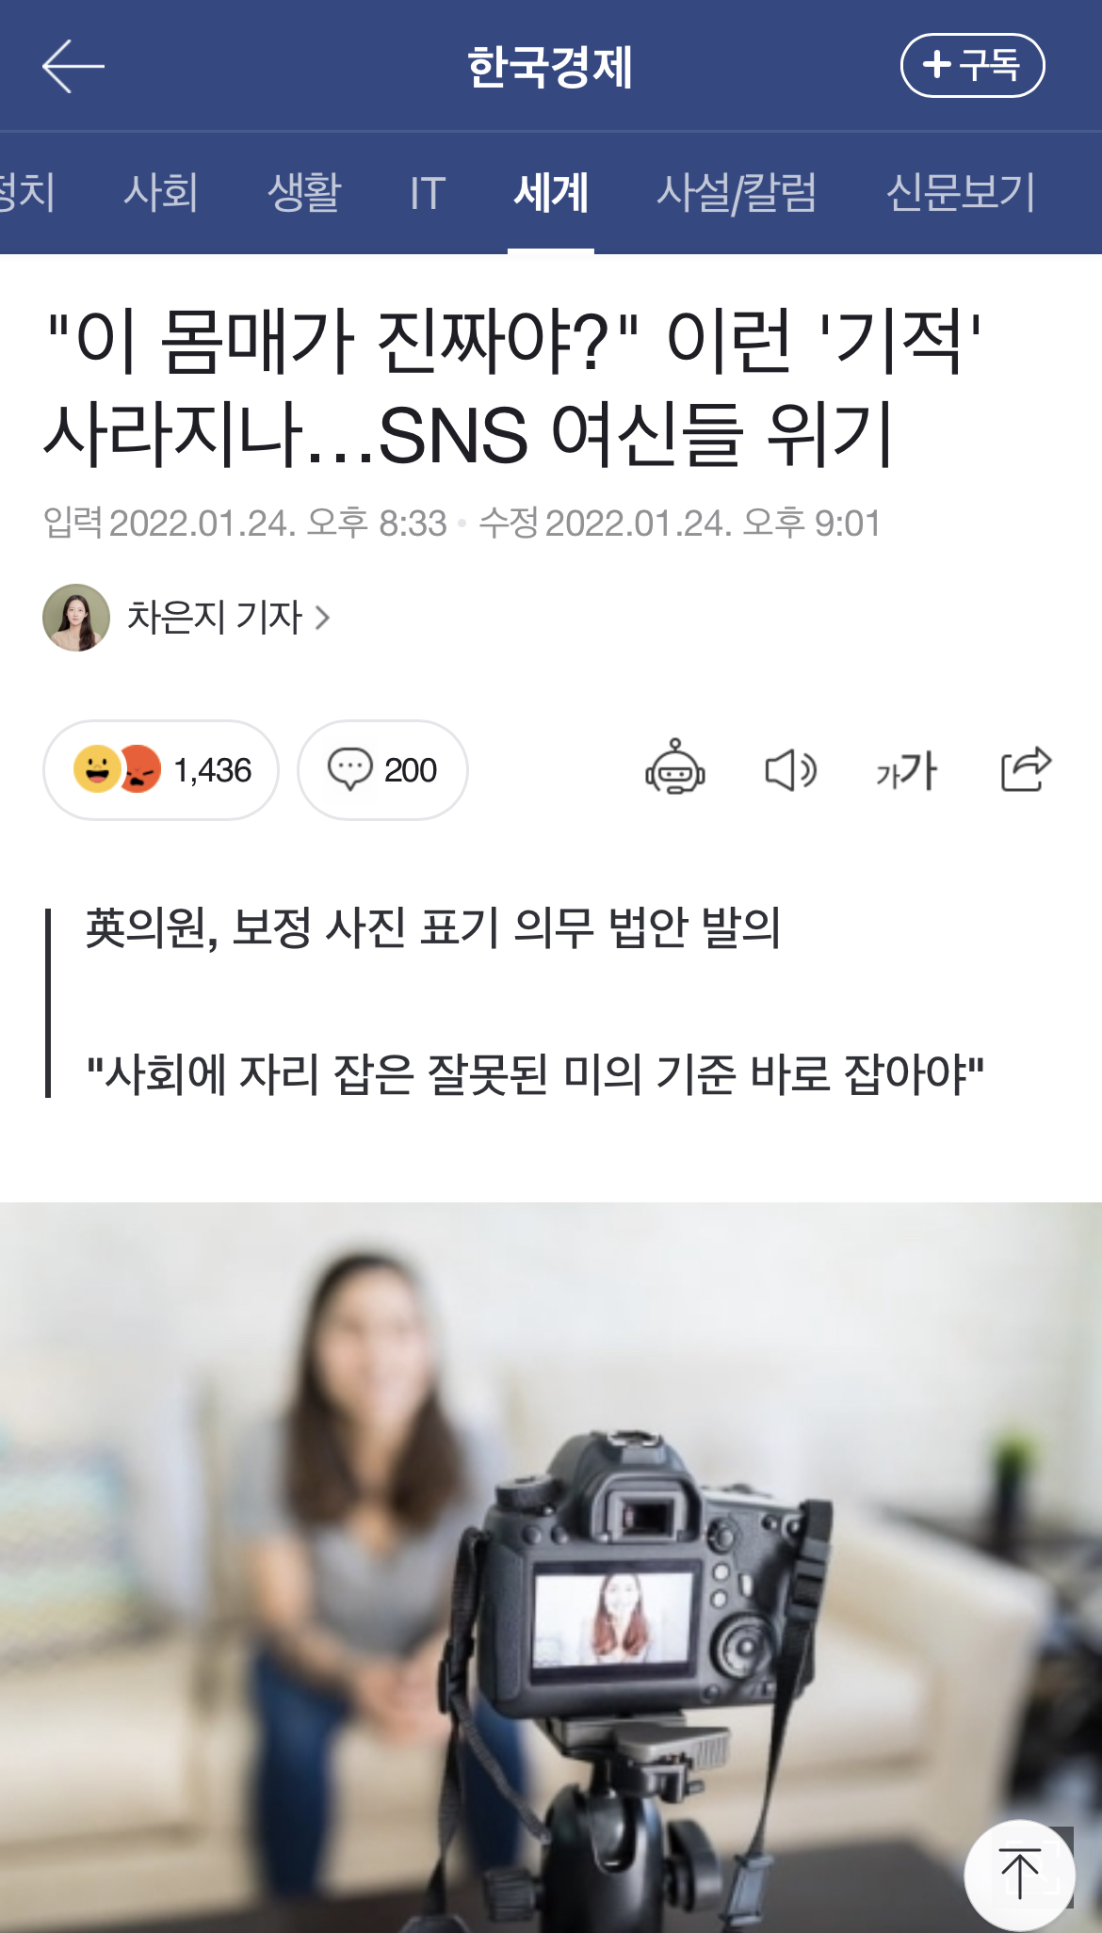This screenshot has width=1102, height=1933.
Task: Share the article via share icon
Action: [x=1025, y=768]
